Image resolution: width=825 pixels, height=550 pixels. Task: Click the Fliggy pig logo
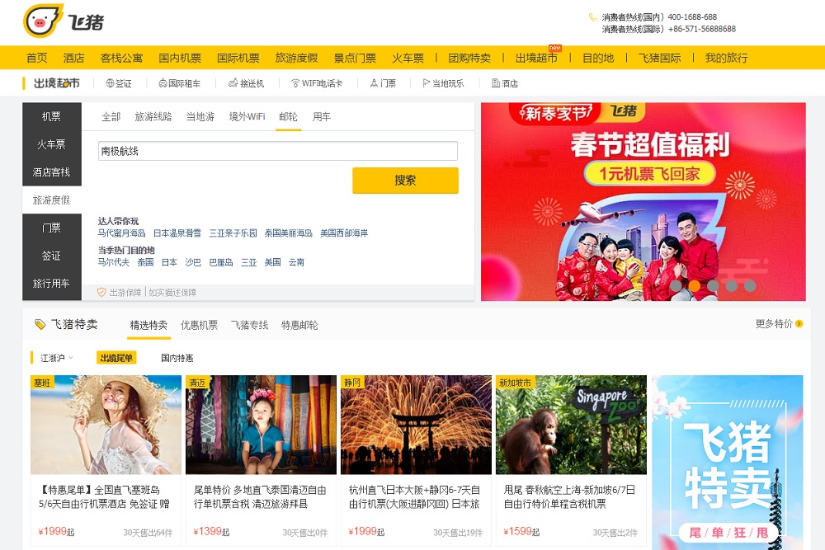(43, 21)
